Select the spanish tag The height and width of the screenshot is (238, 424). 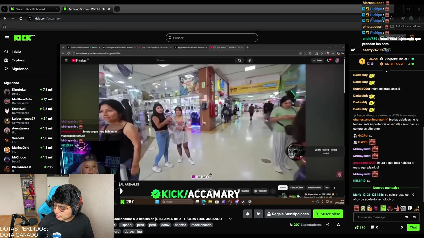click(x=181, y=225)
